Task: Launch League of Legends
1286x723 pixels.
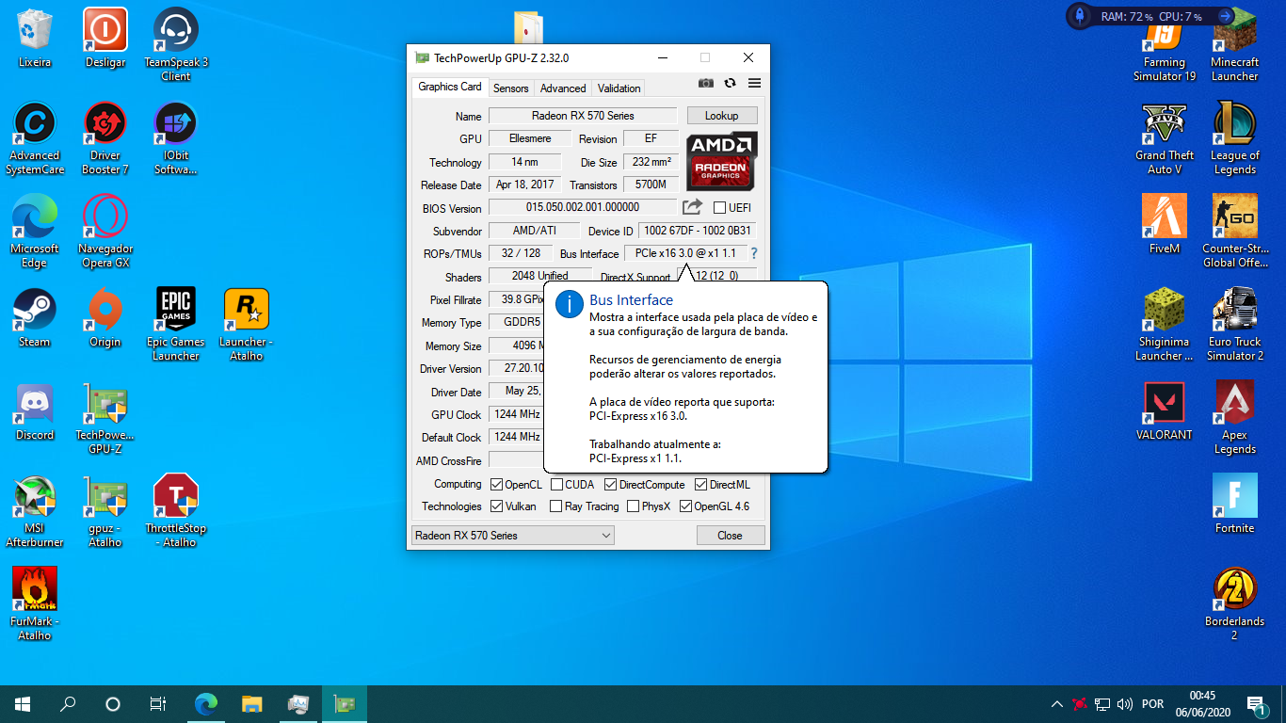Action: [1235, 138]
